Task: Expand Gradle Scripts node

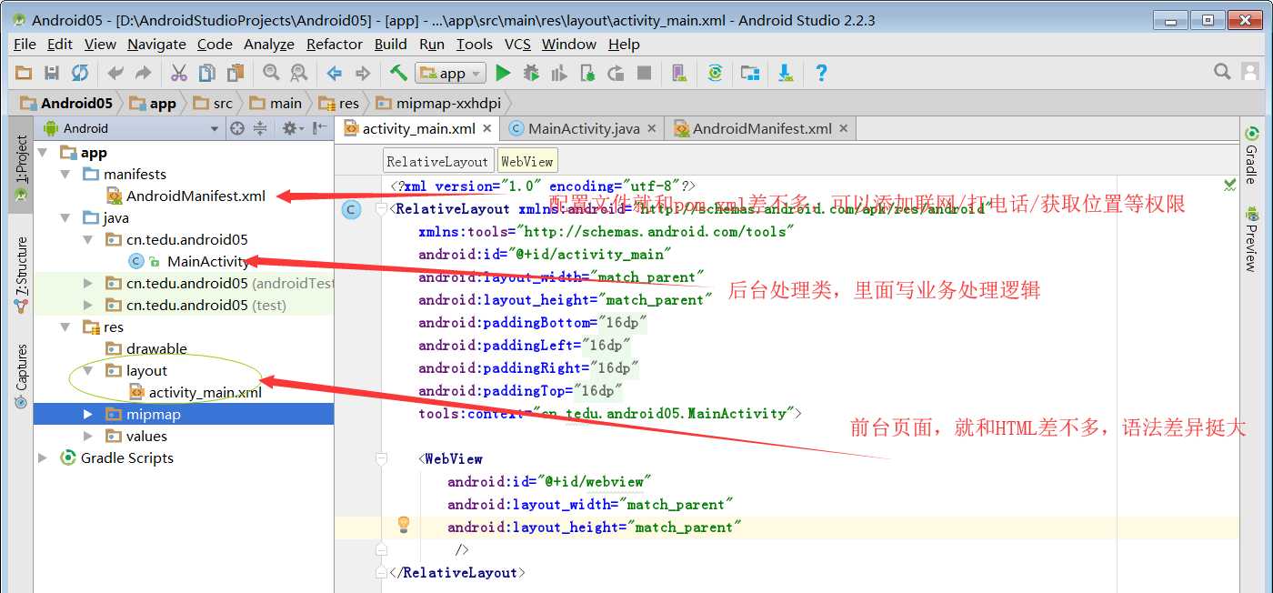Action: (x=44, y=458)
